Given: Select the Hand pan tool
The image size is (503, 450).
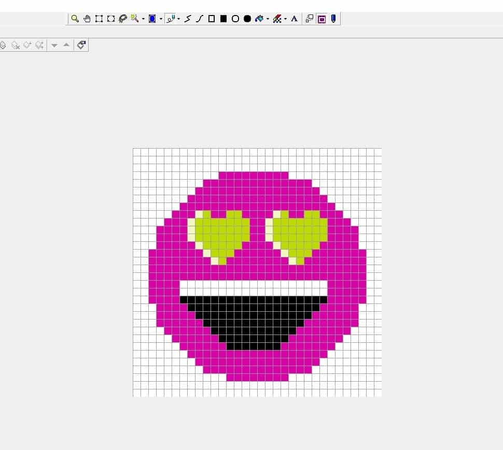Looking at the screenshot, I should [x=87, y=19].
